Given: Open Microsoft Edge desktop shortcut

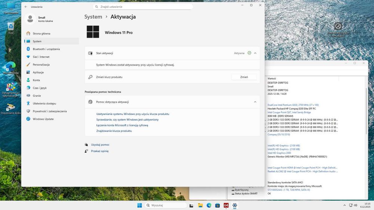Looking at the screenshot, I should pyautogui.click(x=11, y=68).
